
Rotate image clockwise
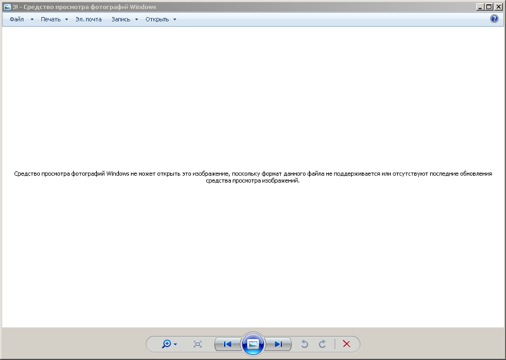tap(323, 344)
